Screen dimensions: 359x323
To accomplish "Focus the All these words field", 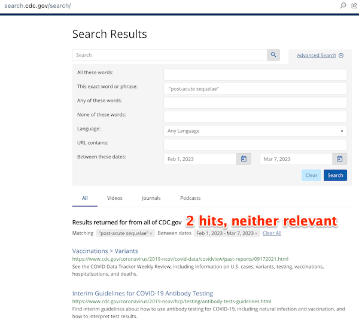I will pyautogui.click(x=255, y=75).
